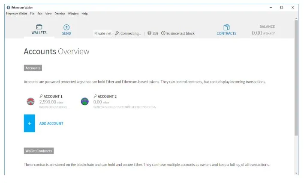Viewport: 307px width, 183px height.
Task: Maximize the Ethereum Wallet window
Action: [282, 7]
